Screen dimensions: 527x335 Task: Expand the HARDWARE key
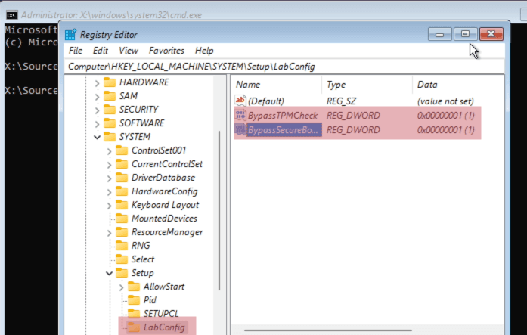(x=97, y=82)
